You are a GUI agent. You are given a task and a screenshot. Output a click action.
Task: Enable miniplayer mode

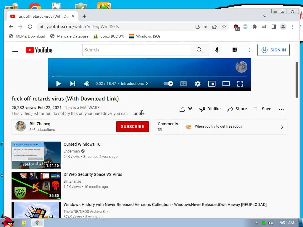click(212, 84)
